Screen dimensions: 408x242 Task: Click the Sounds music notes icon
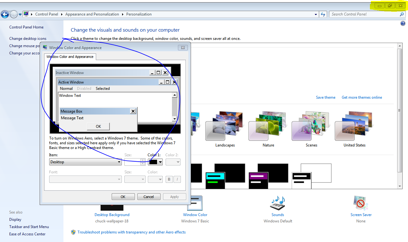pyautogui.click(x=278, y=203)
